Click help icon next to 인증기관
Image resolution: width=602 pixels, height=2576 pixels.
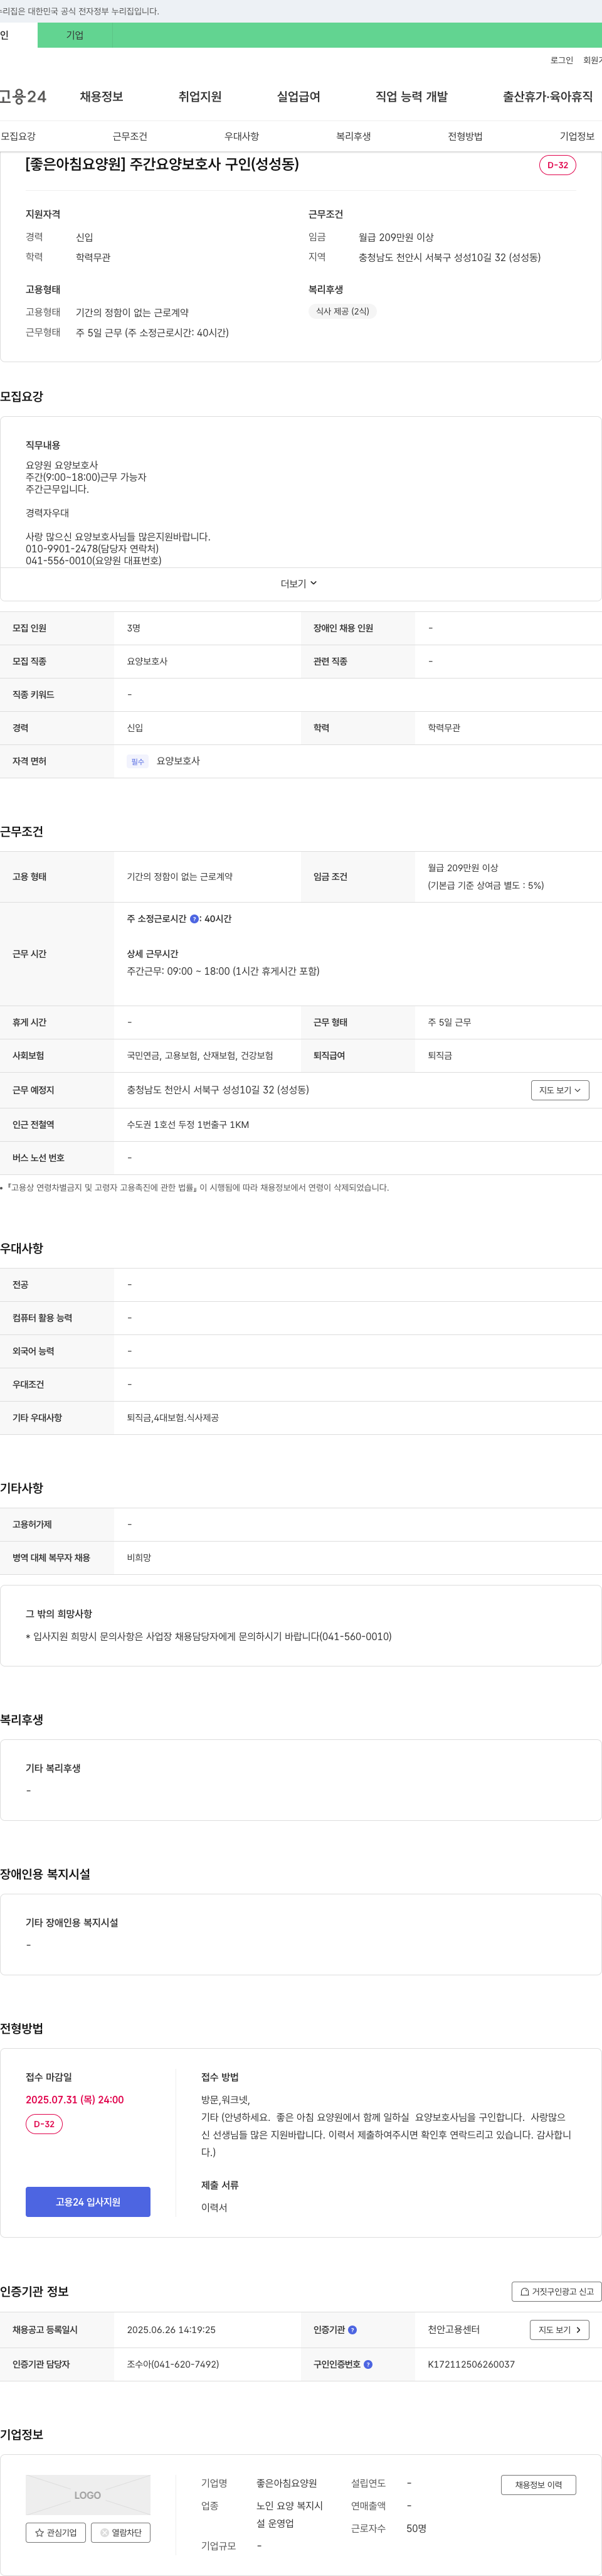coord(352,2330)
